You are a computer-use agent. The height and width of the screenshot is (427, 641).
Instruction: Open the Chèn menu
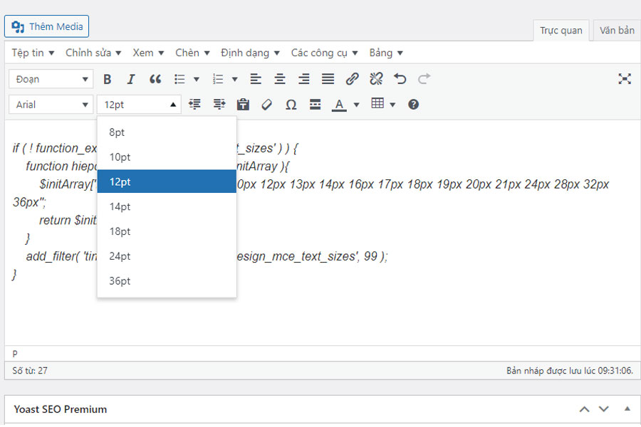point(192,53)
